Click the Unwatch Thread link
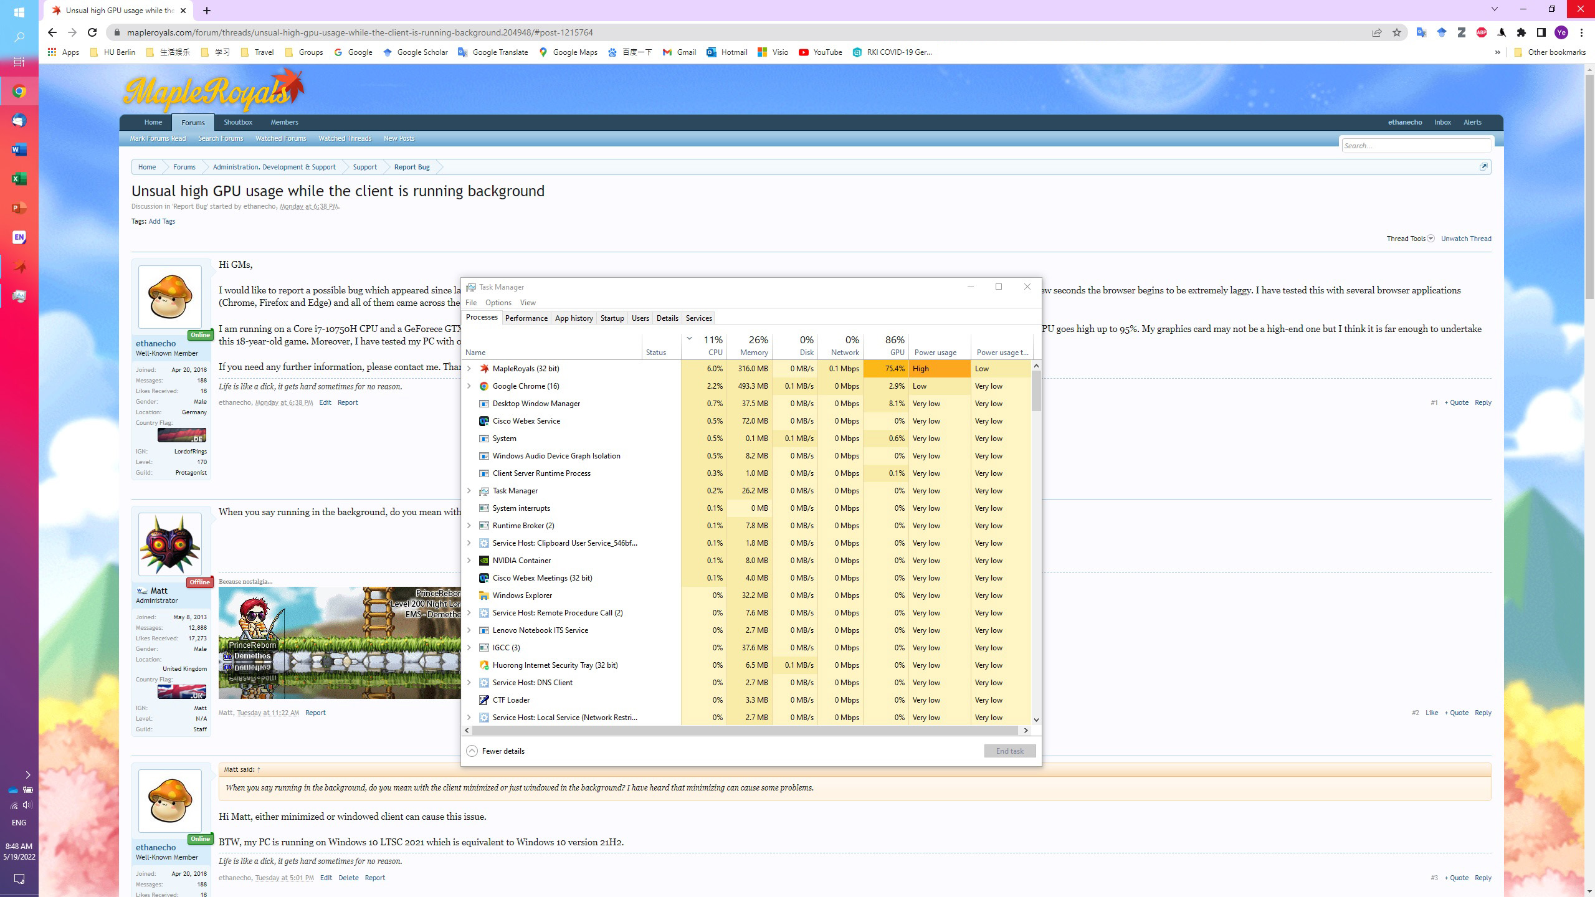 point(1466,239)
